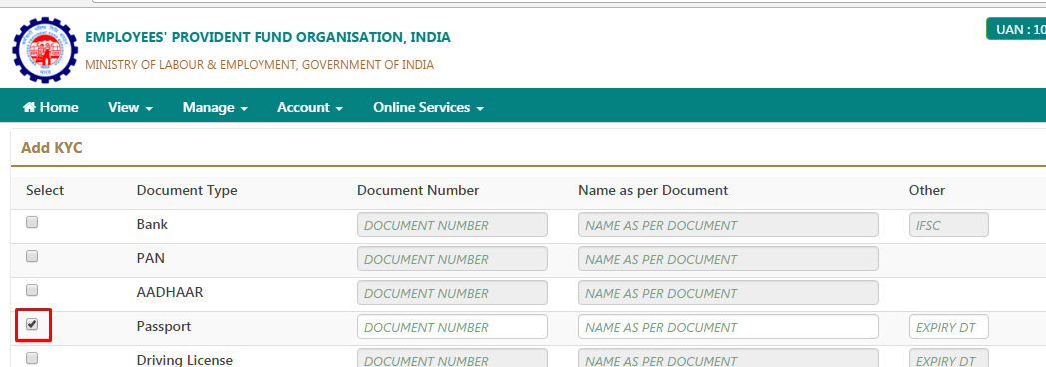Click Driving License name field
Image resolution: width=1046 pixels, height=367 pixels.
(729, 358)
